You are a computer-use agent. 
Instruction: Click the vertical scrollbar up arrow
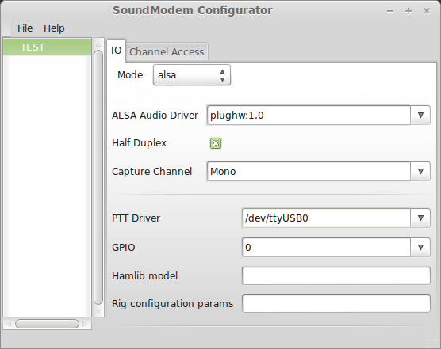coord(98,44)
